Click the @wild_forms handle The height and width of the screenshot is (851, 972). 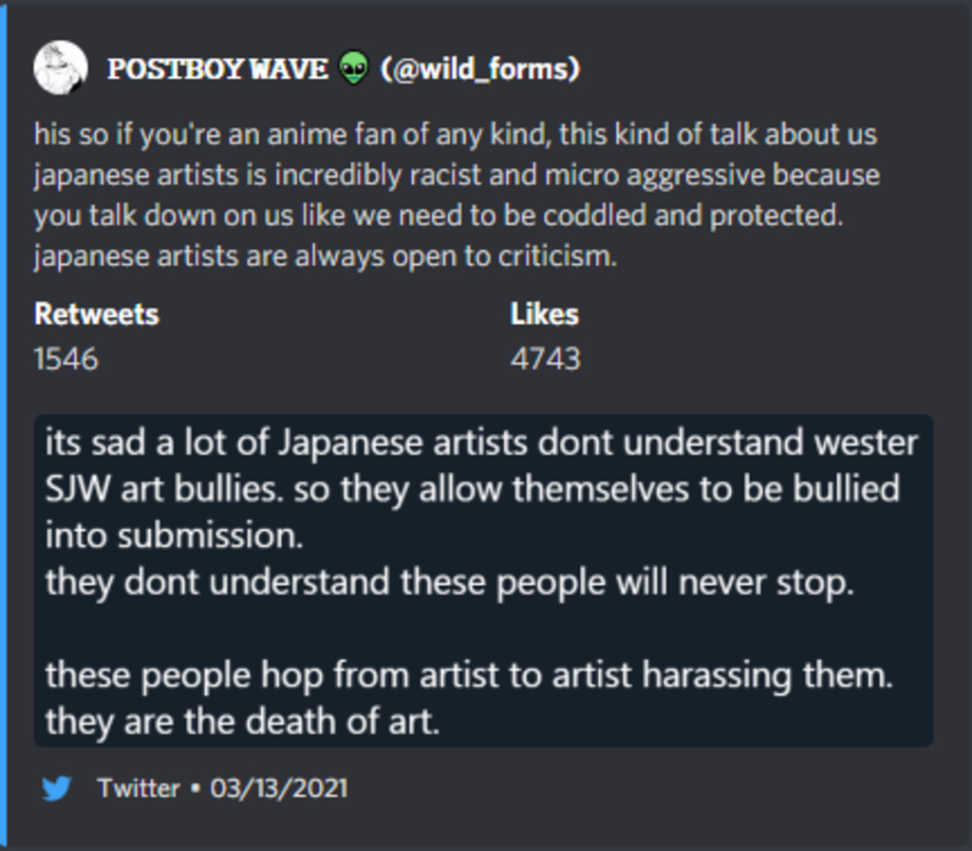(x=480, y=69)
